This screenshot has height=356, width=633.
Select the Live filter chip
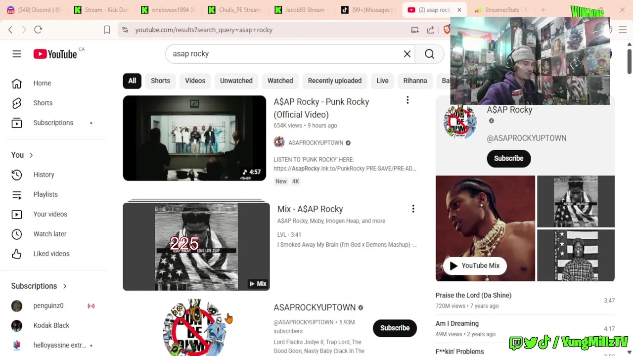382,81
